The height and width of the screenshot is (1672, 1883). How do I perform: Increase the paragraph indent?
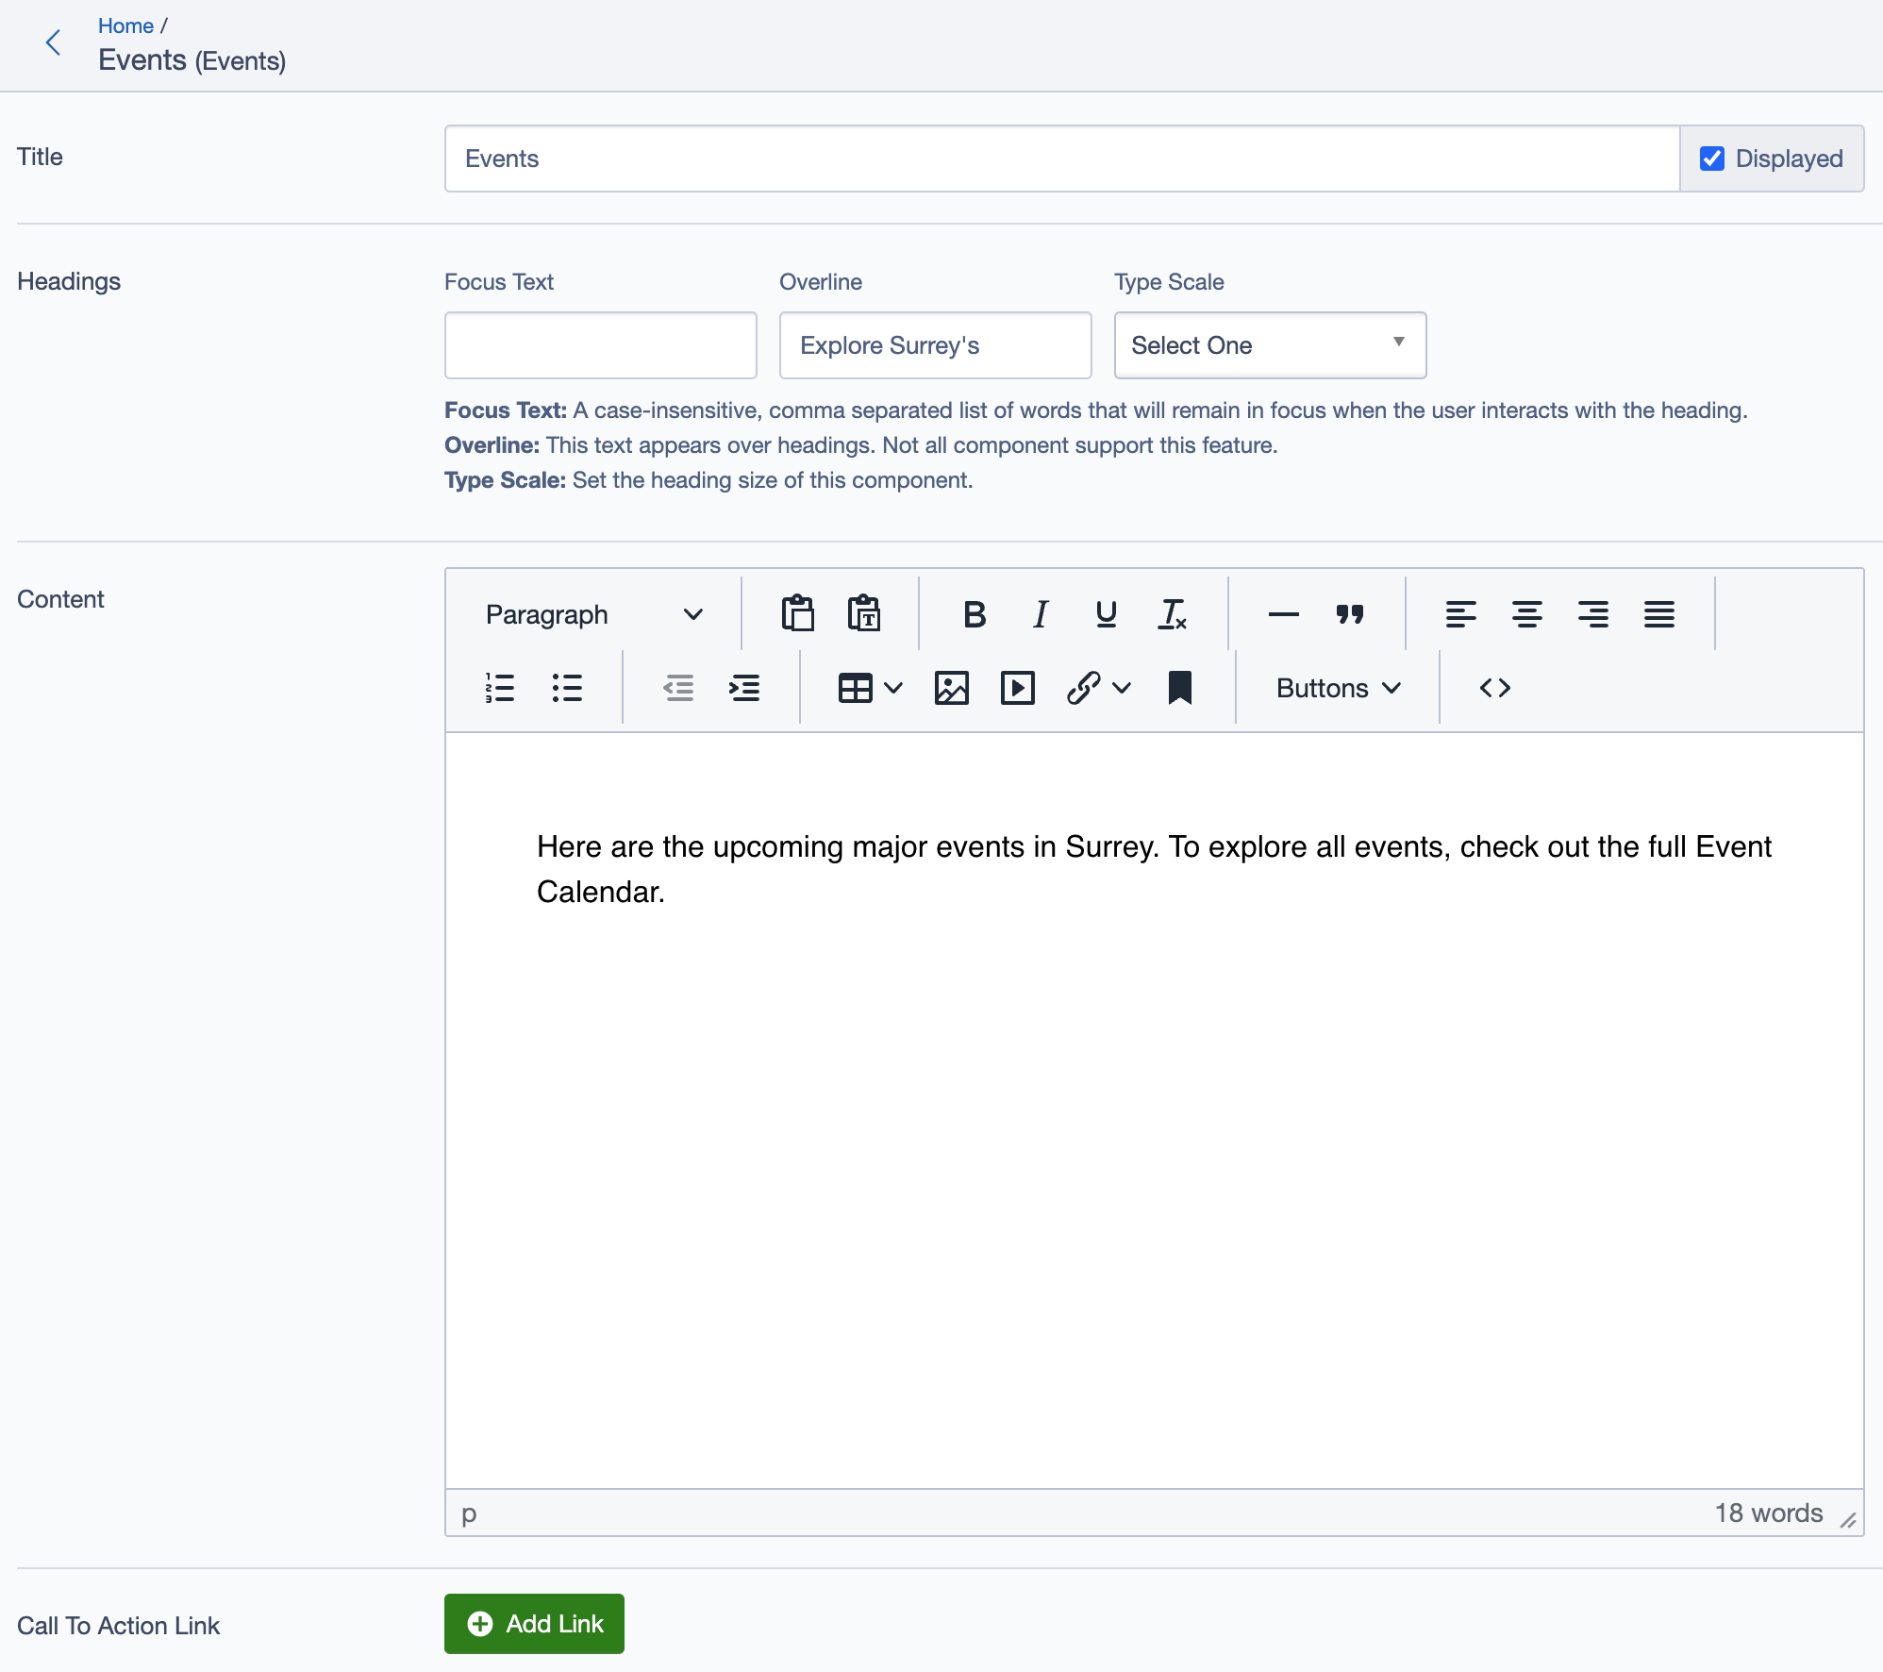(744, 688)
